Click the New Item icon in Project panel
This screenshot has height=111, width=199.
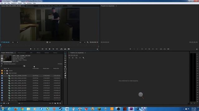58,103
